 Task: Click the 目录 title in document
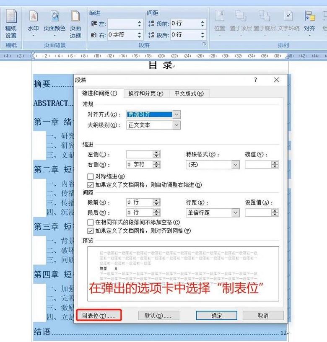tap(161, 65)
